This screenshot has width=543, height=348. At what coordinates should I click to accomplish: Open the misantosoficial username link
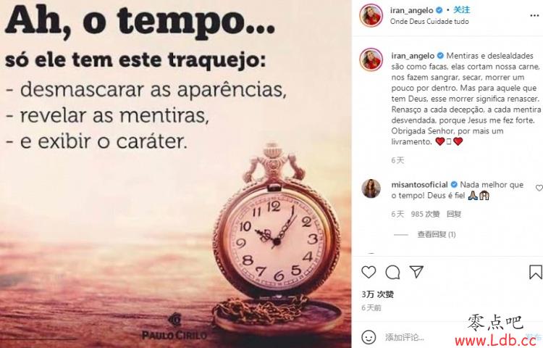pyautogui.click(x=419, y=184)
